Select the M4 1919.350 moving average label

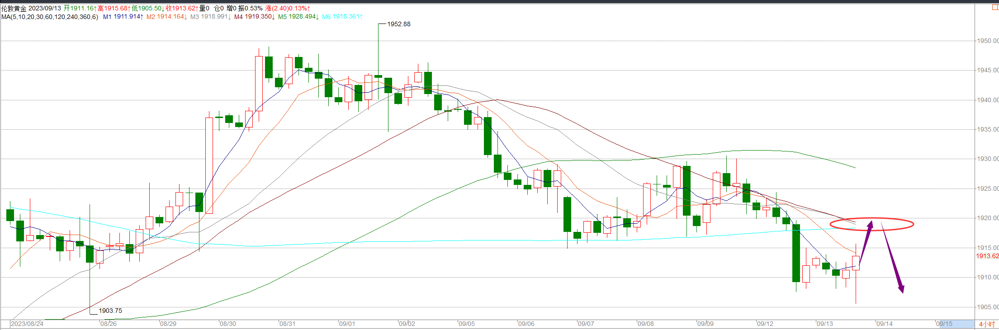point(254,17)
